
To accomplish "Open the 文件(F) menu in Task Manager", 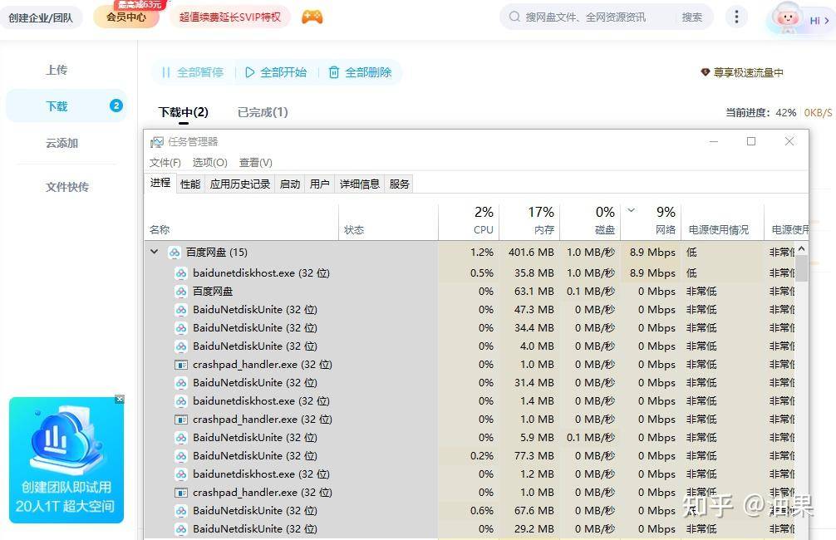I will click(x=165, y=162).
